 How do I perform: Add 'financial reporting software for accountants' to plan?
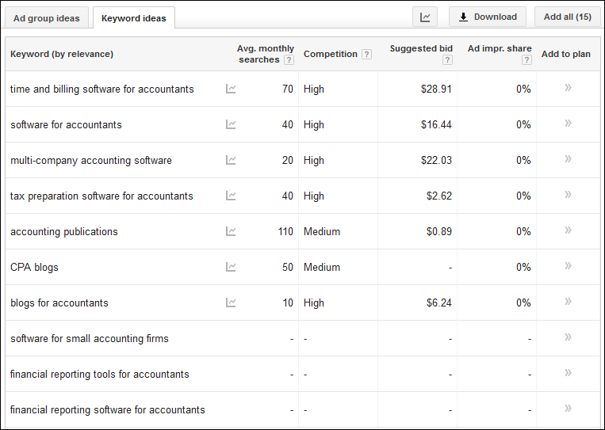(568, 409)
